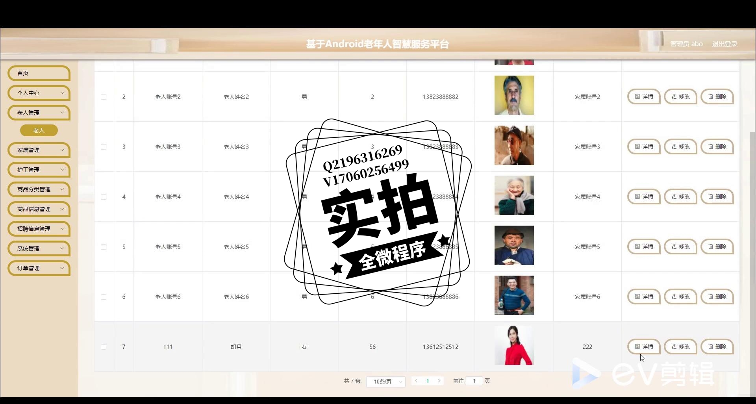Open photo thumbnail of 老人姓名2
The width and height of the screenshot is (756, 404).
coord(514,95)
